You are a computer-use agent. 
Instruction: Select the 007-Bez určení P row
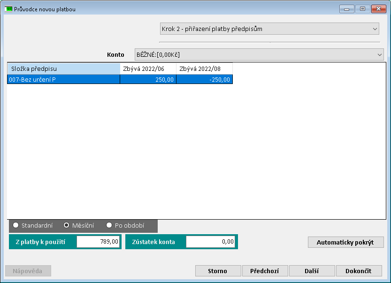pyautogui.click(x=63, y=79)
